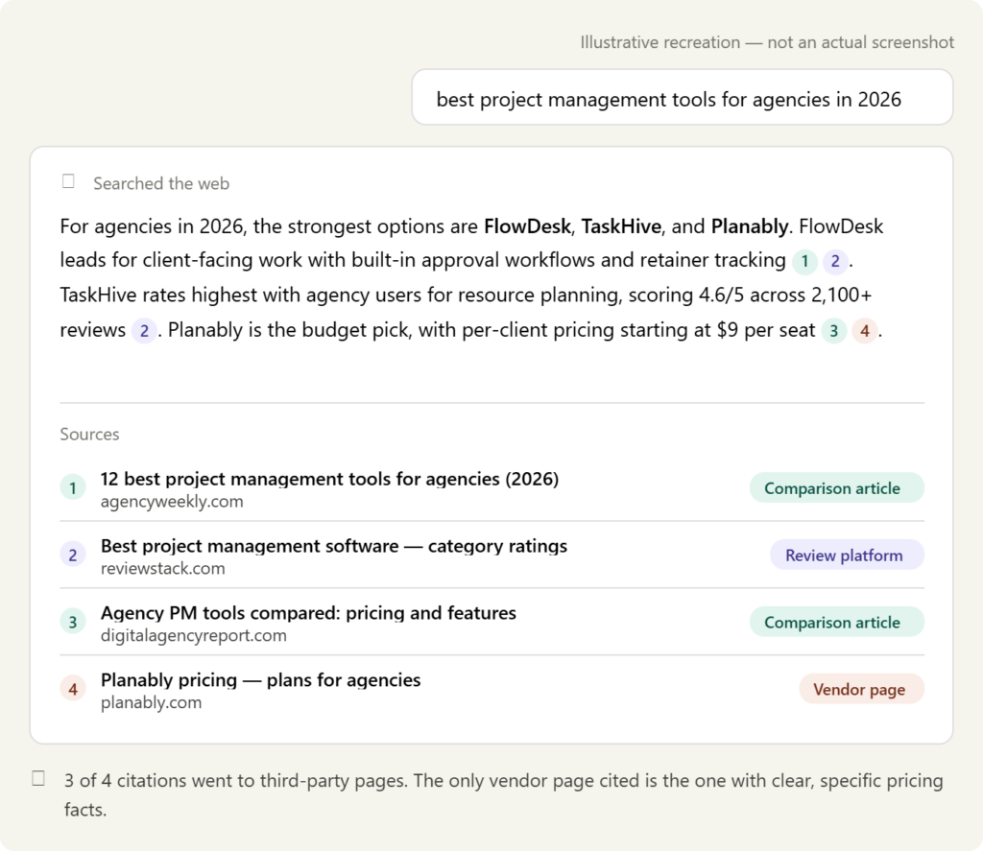The width and height of the screenshot is (983, 851).
Task: Click the 'Vendor page' tag
Action: point(861,689)
